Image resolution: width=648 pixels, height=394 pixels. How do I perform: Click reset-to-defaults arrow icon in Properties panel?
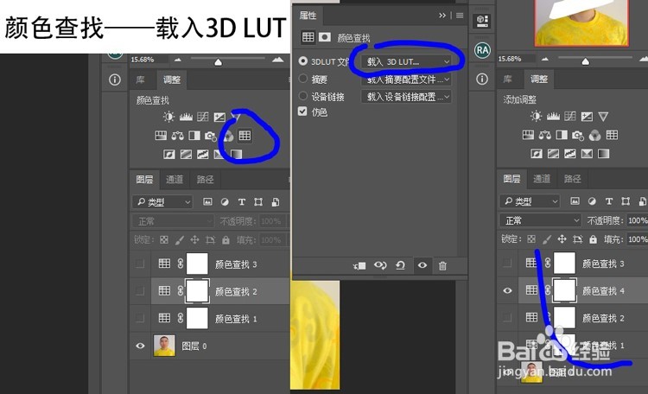[400, 265]
